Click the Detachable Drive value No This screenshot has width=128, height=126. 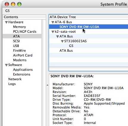tap(86, 111)
